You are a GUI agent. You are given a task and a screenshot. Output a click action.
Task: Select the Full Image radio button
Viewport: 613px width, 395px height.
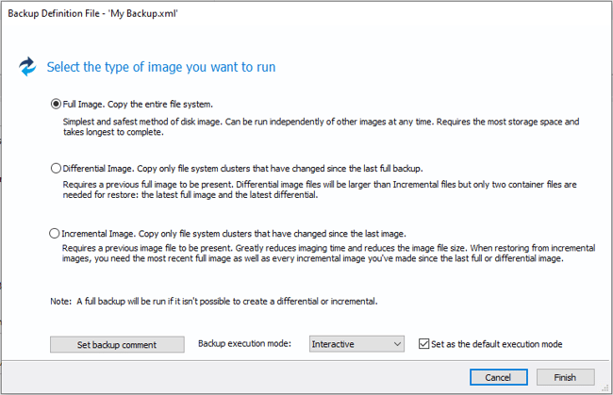[56, 104]
